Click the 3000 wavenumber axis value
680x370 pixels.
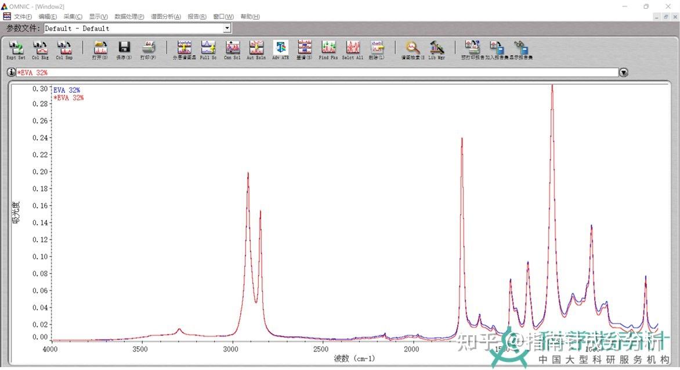tap(231, 349)
